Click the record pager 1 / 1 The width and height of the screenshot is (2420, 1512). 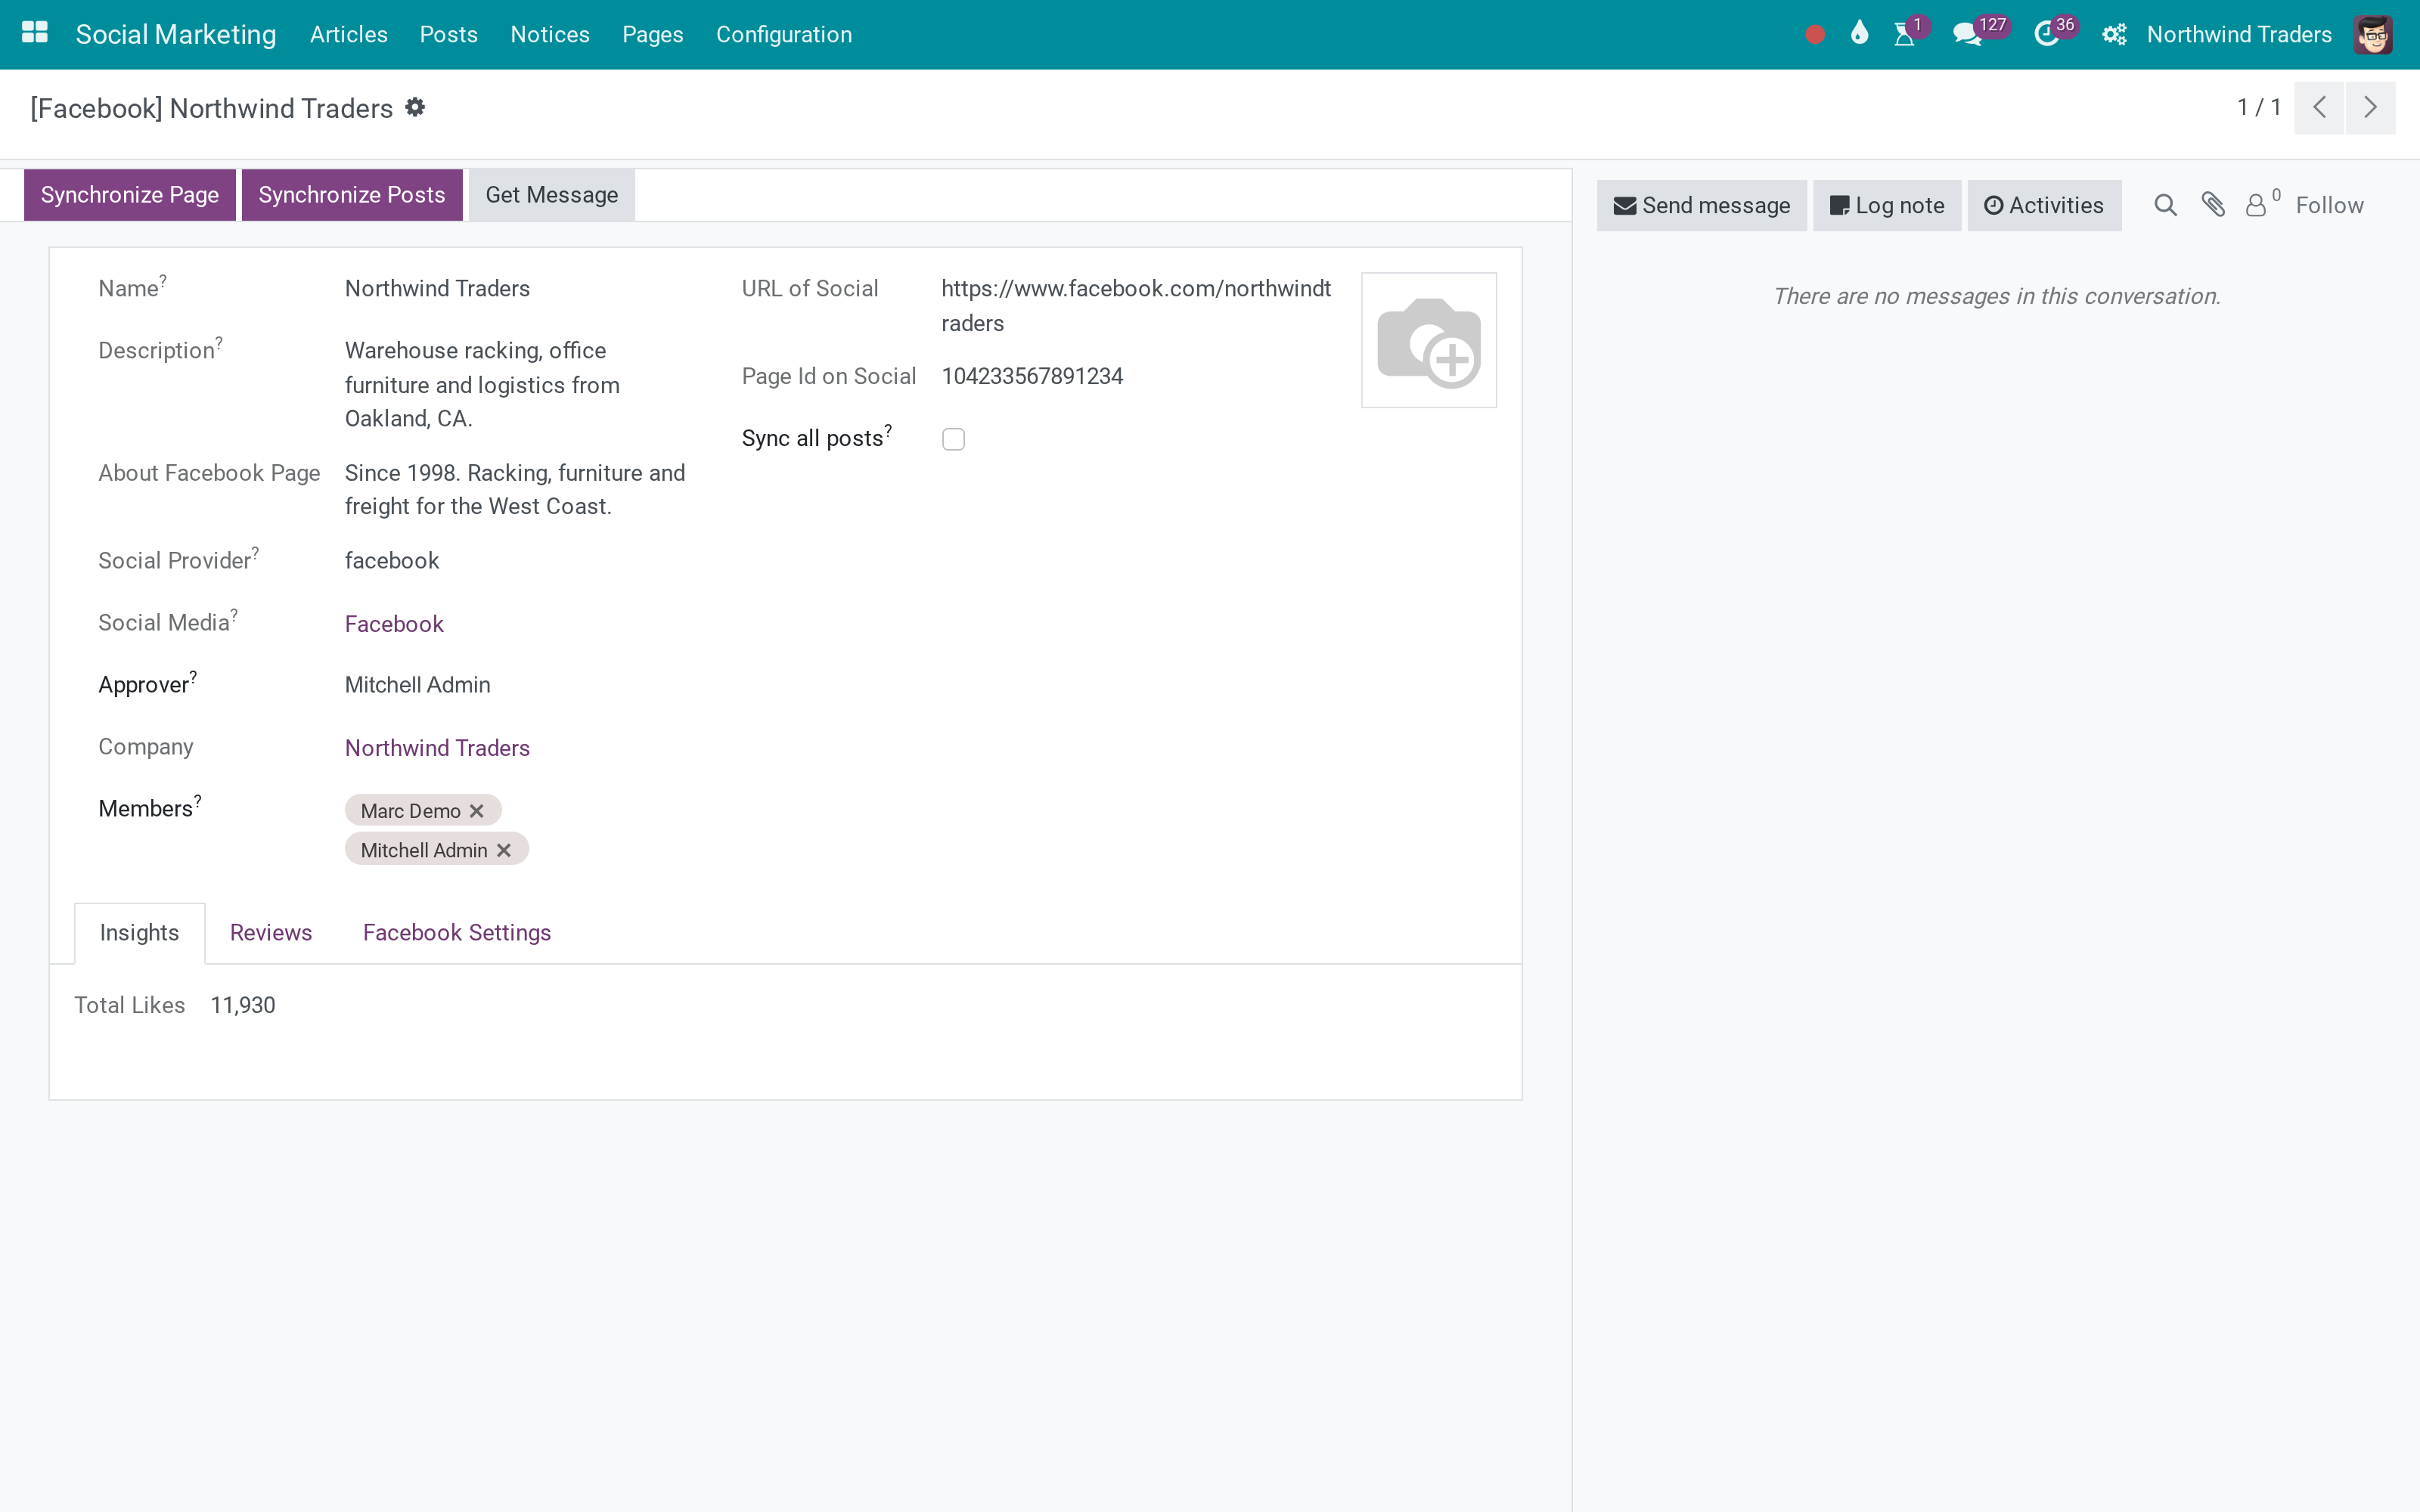(2259, 107)
